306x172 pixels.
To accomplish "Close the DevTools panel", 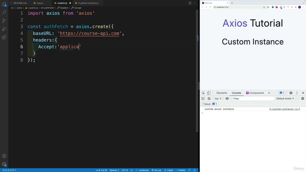I will click(x=303, y=93).
